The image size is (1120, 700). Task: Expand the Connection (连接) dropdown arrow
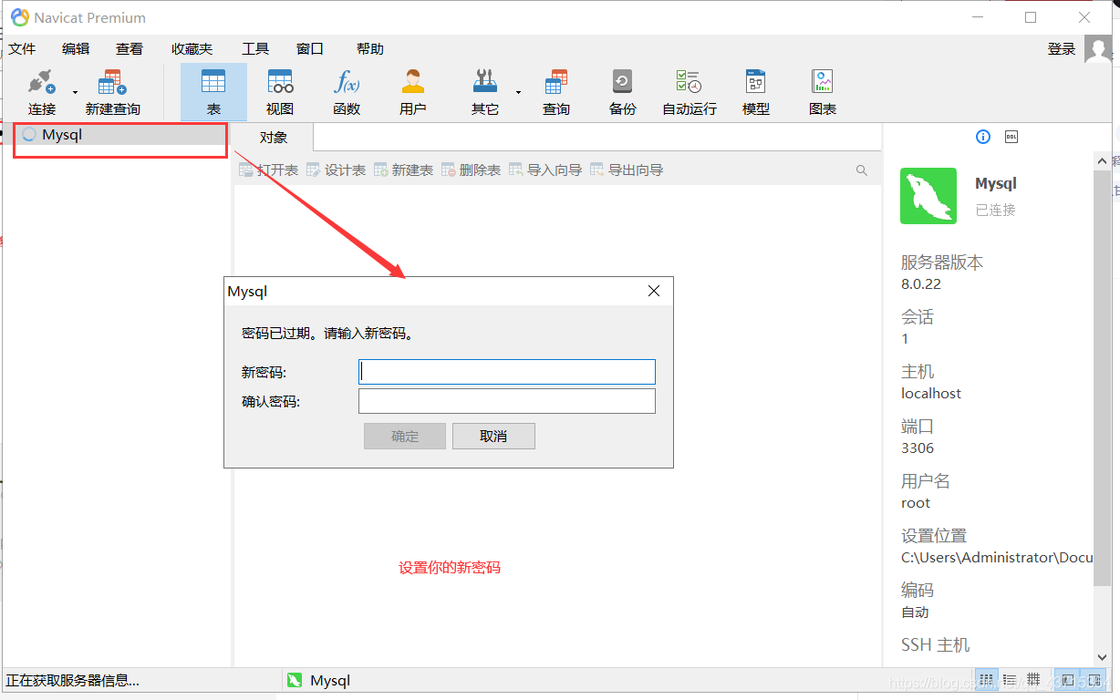[x=76, y=92]
